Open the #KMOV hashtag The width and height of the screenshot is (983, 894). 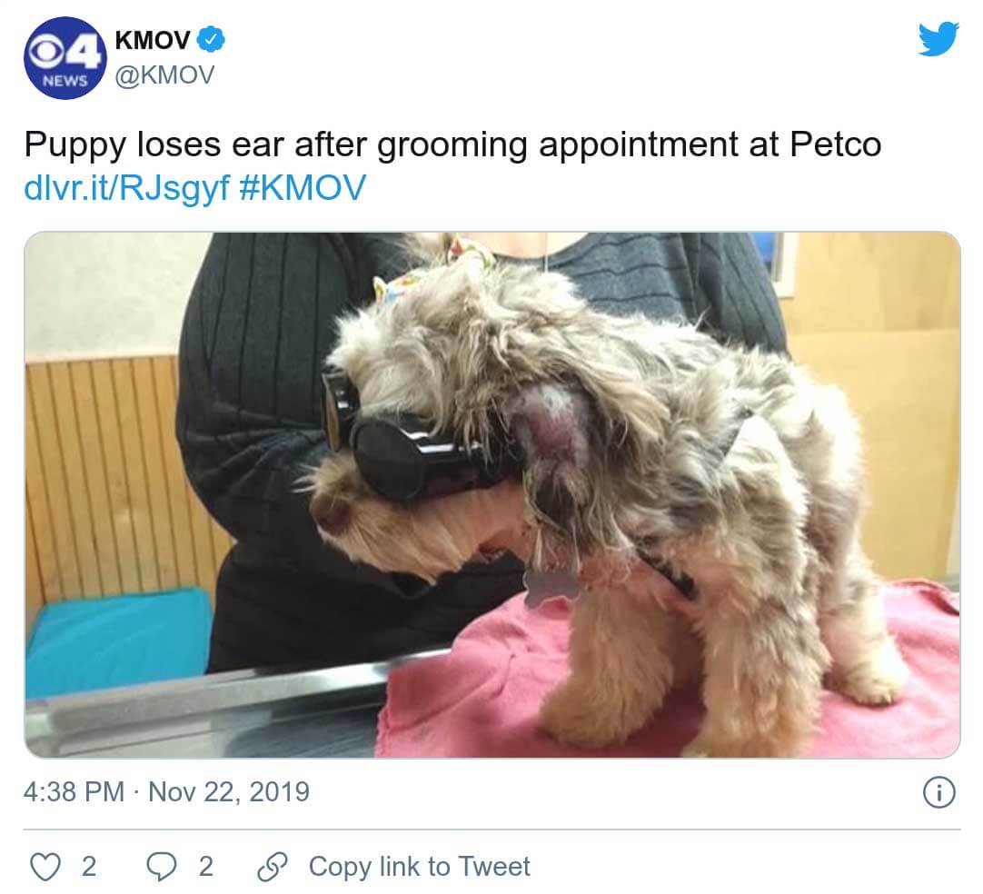(303, 187)
